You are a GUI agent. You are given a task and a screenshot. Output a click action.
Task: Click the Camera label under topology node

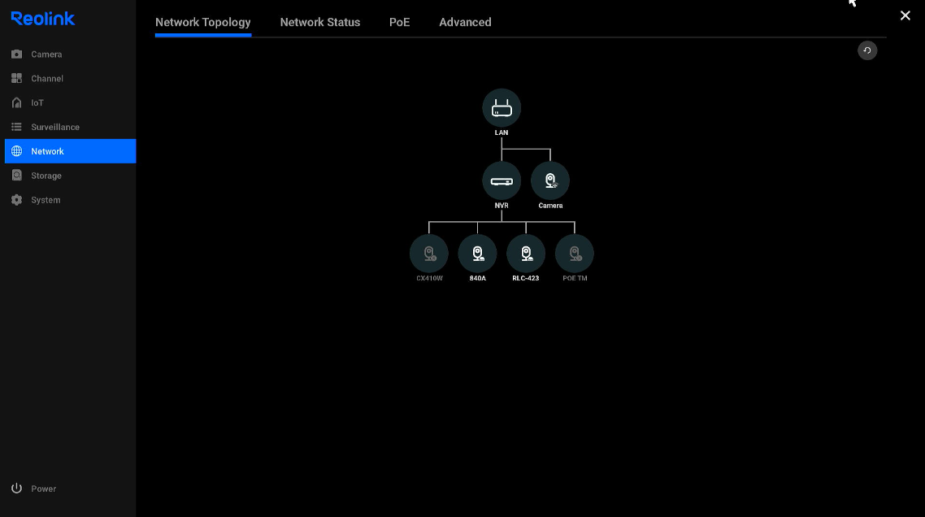pyautogui.click(x=550, y=206)
